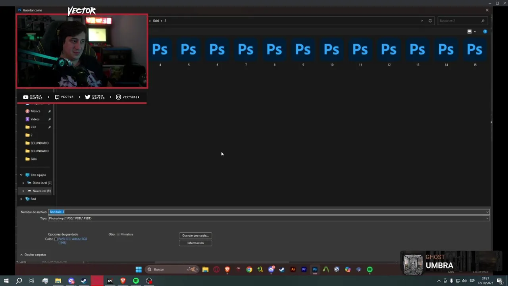Select the PSD file named 7
The image size is (508, 286).
246,52
